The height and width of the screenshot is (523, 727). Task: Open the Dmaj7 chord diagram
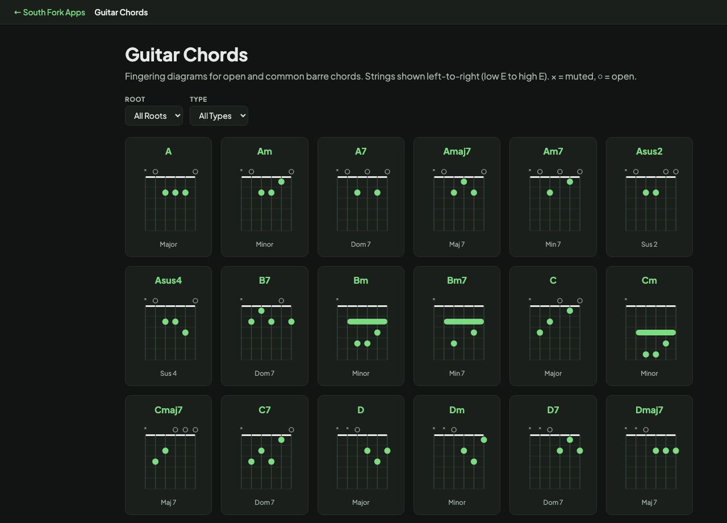[649, 455]
